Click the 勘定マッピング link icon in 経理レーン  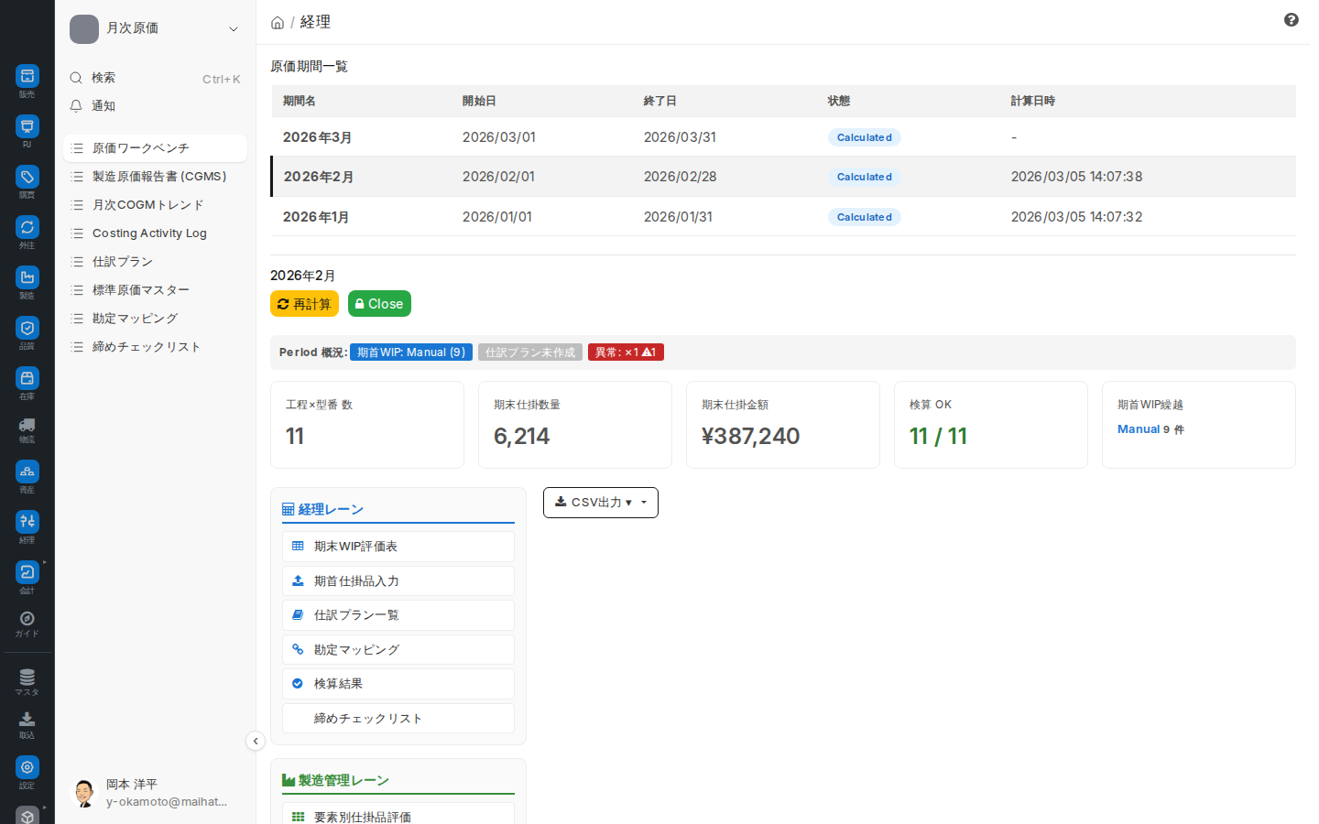click(298, 649)
